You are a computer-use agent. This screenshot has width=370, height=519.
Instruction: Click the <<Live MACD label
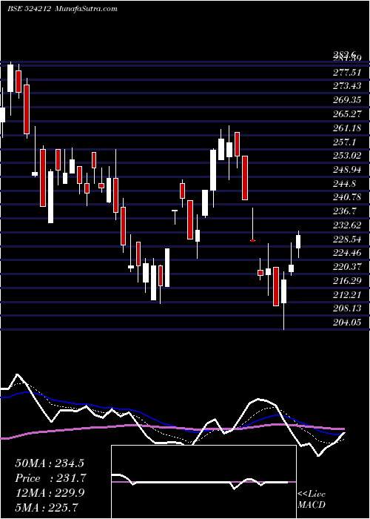tap(312, 500)
